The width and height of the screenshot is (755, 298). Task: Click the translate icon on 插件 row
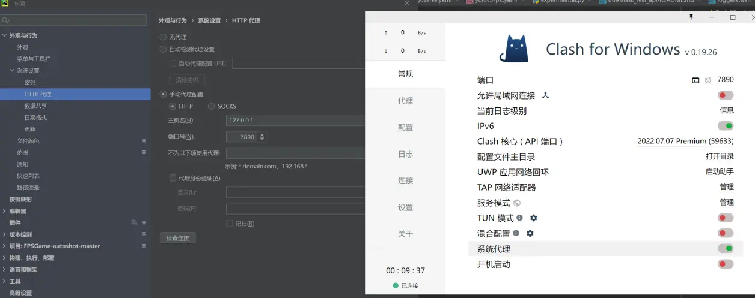pos(134,222)
